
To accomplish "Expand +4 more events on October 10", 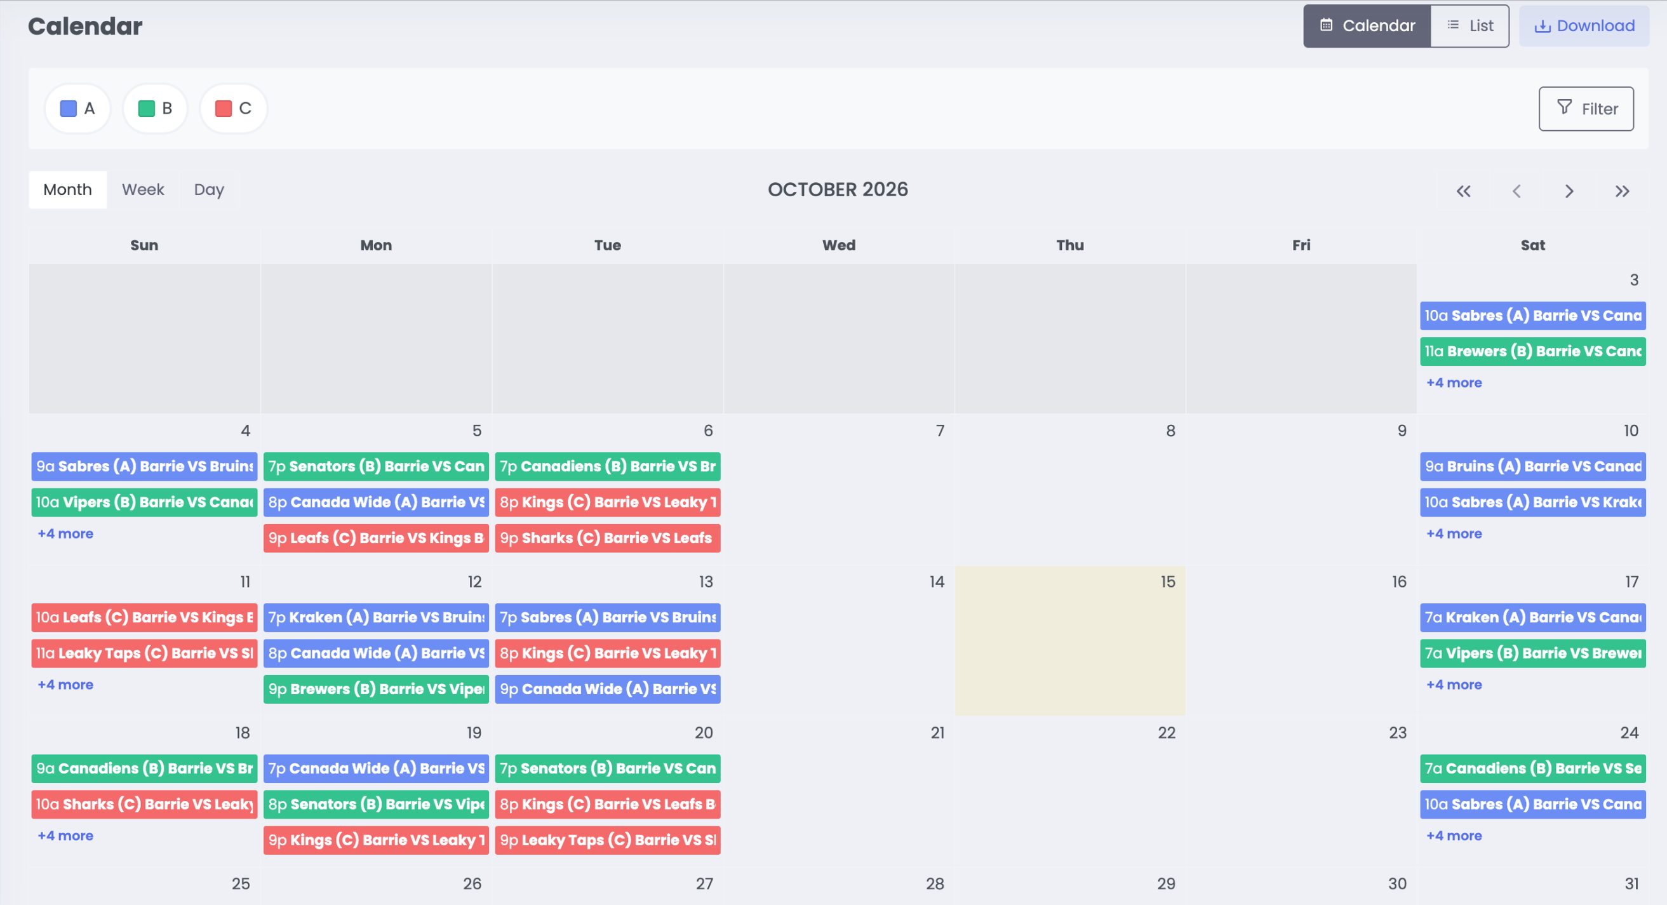I will click(x=1454, y=533).
